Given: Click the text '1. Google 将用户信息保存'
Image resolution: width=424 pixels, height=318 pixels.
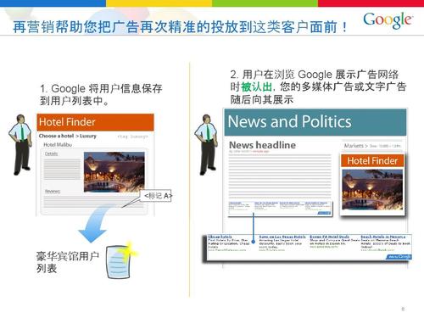Looking at the screenshot, I should click(101, 88).
